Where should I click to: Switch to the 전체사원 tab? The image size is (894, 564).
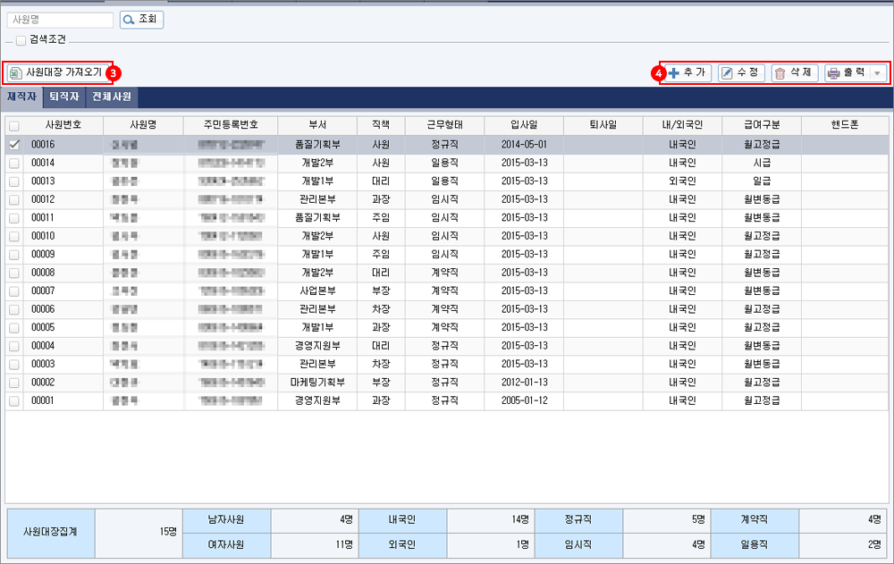pos(112,97)
